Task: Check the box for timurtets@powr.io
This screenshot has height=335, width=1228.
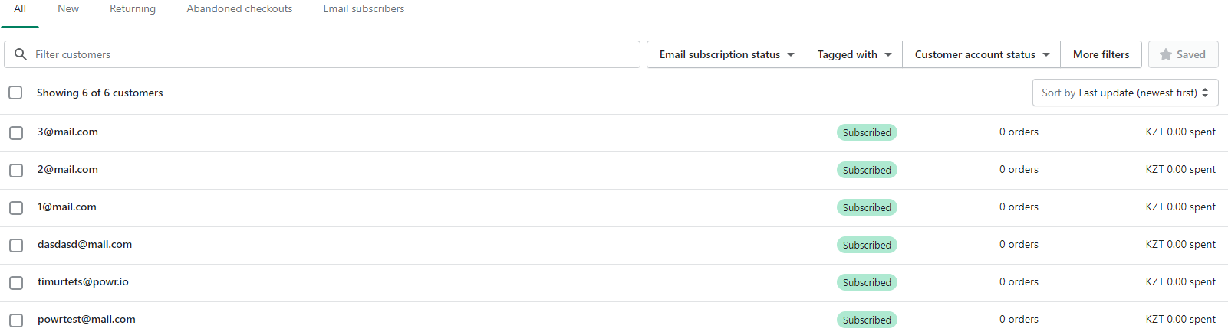Action: pos(16,282)
